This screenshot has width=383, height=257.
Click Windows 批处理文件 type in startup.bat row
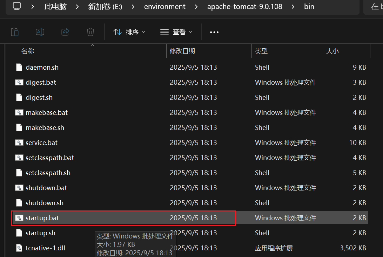pos(285,218)
